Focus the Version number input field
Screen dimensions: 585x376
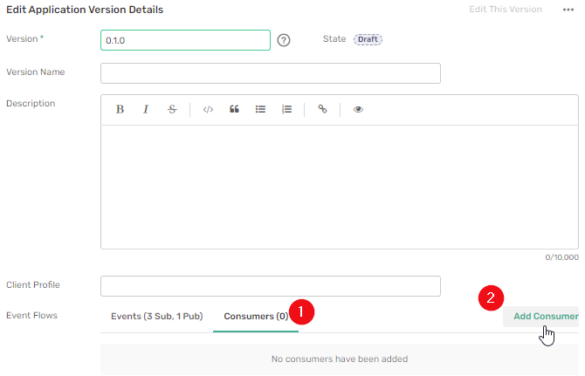tap(185, 40)
